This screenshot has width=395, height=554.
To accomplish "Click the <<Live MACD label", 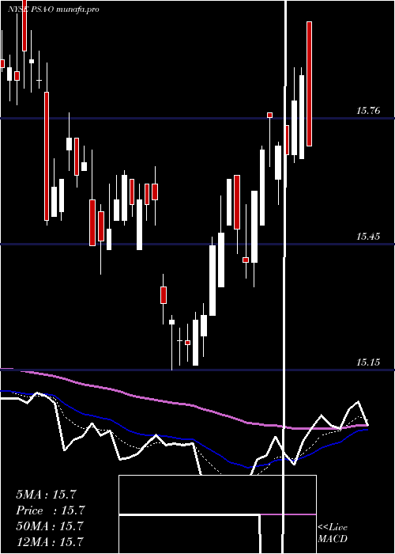I will coord(333,533).
